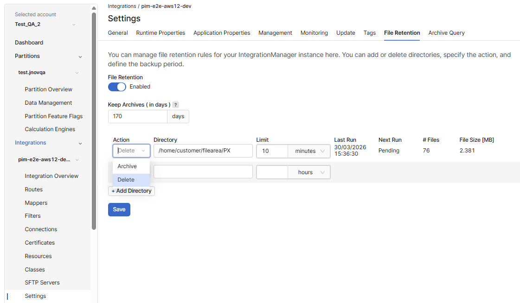The height and width of the screenshot is (303, 520).
Task: Open SFTP Servers in the sidebar
Action: point(42,283)
